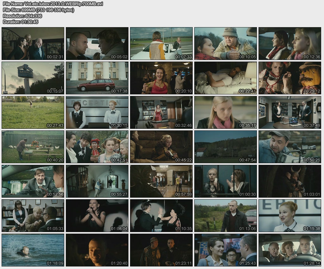The width and height of the screenshot is (324, 269).
Task: Click the blonde woman close-up at 00:35:17
Action: pos(225,112)
